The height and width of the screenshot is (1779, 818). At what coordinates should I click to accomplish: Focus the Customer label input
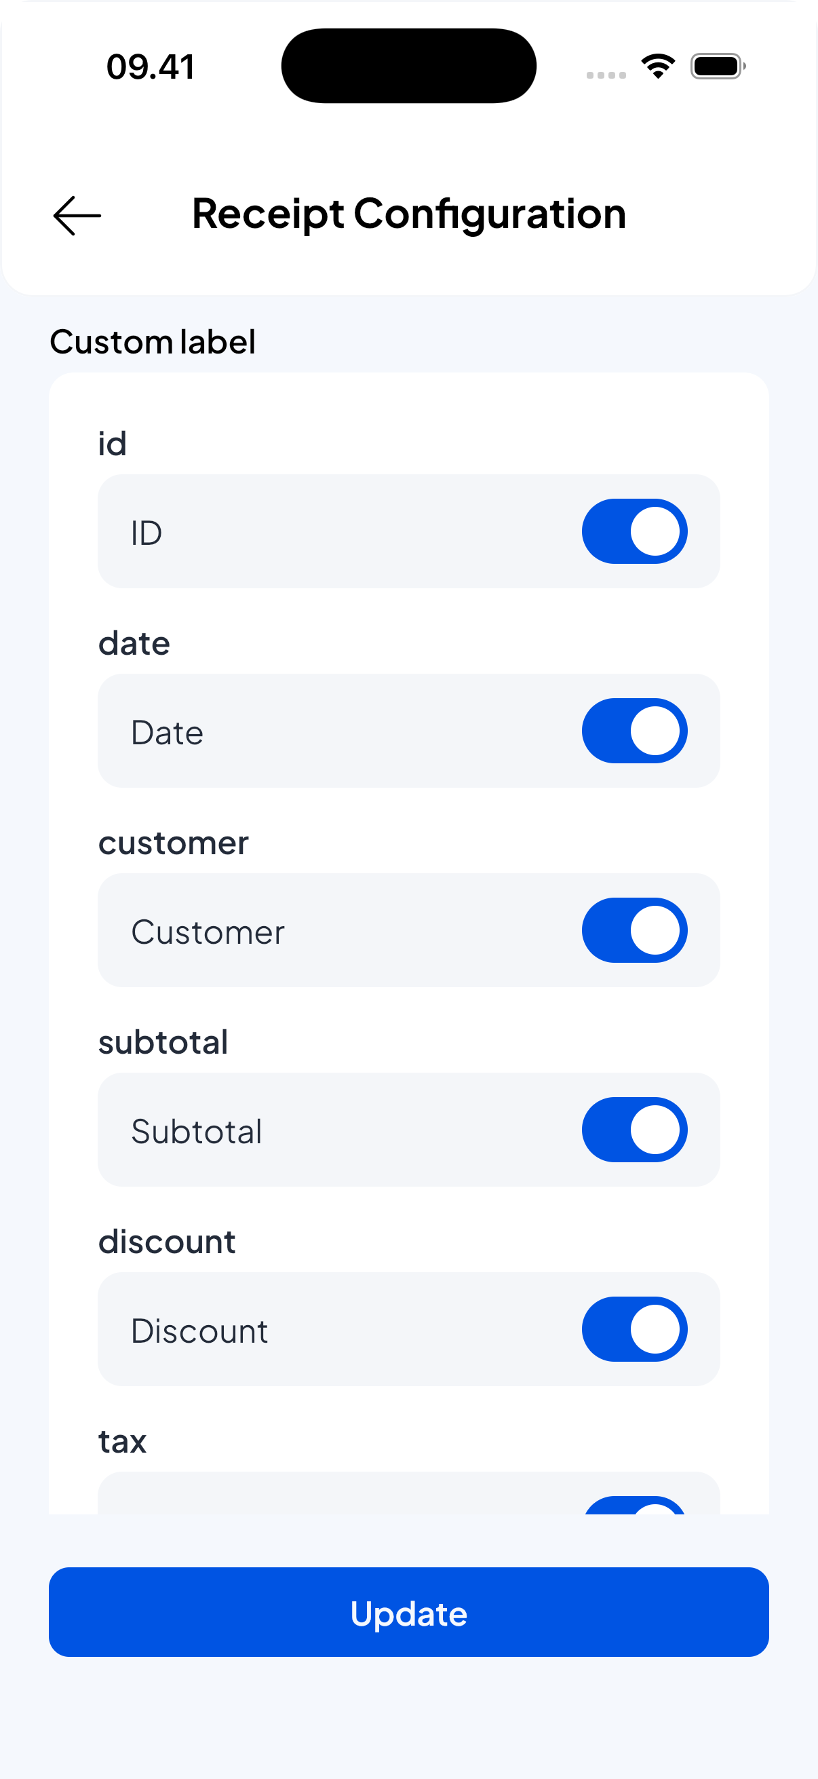332,931
